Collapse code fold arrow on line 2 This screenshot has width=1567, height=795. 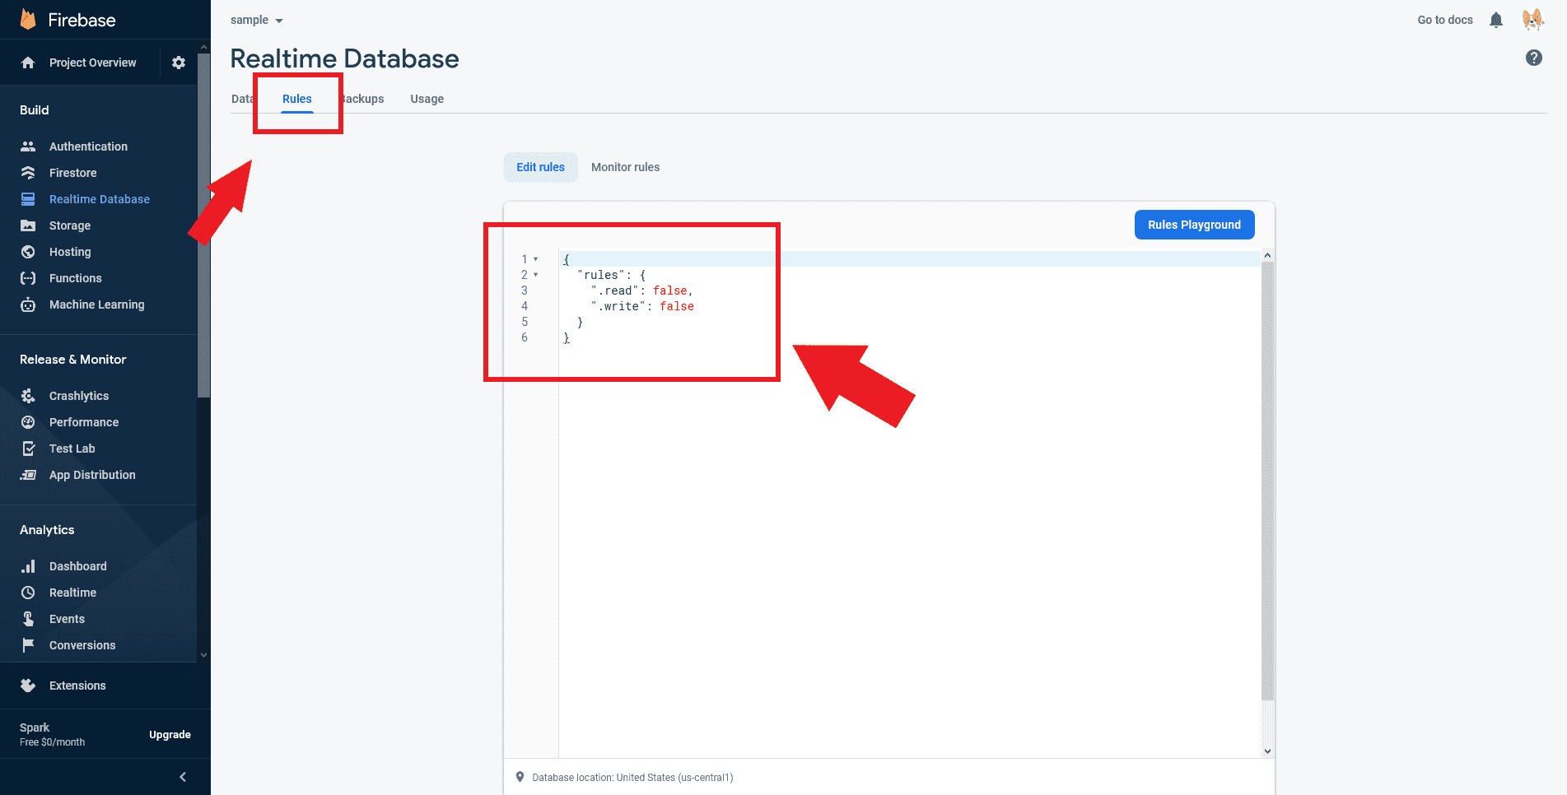click(x=536, y=275)
